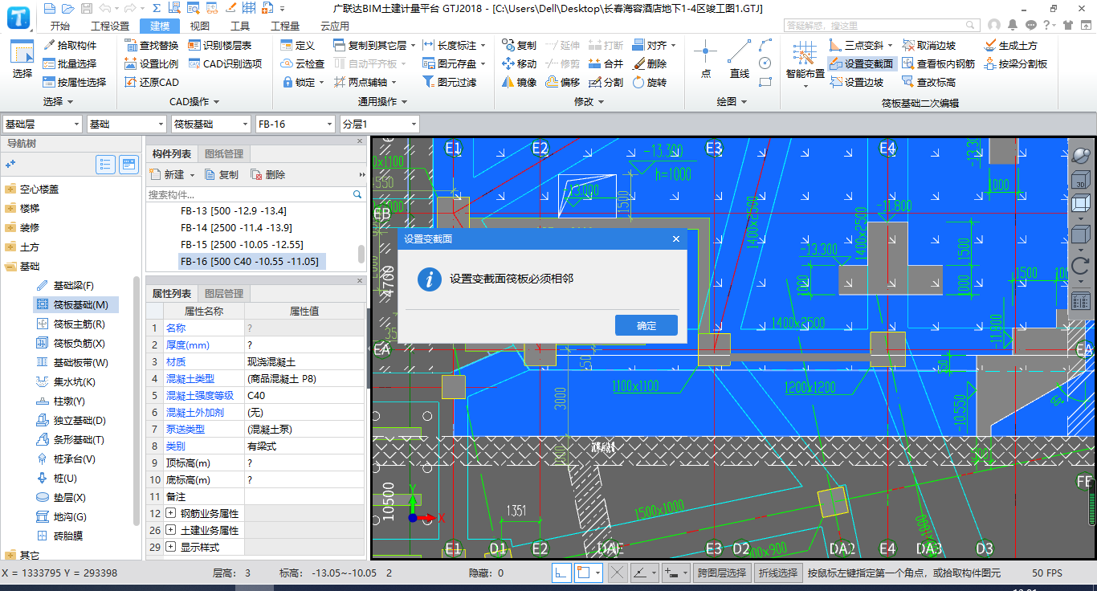Switch to the 图层管理 panel tab
The image size is (1097, 591).
click(x=223, y=294)
